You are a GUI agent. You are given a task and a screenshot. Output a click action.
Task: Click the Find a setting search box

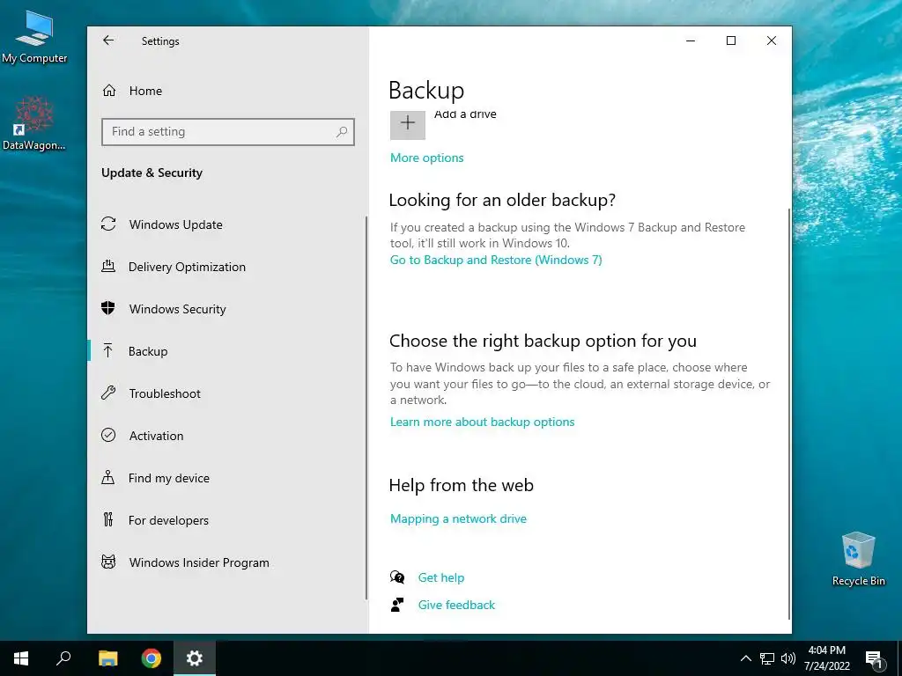coord(228,132)
